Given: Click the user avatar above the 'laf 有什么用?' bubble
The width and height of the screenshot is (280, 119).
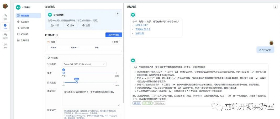Looking at the screenshot, I should tap(271, 43).
